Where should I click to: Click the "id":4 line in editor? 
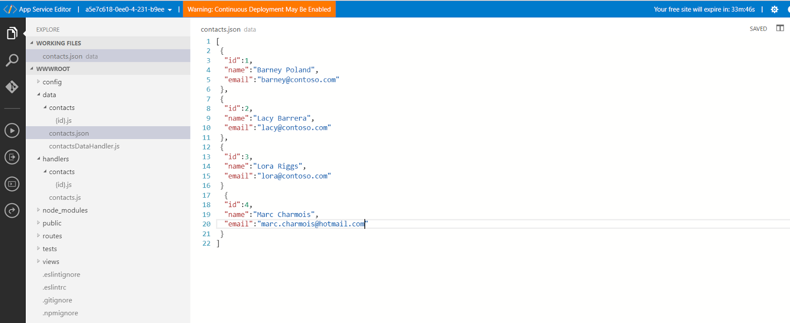click(x=238, y=205)
